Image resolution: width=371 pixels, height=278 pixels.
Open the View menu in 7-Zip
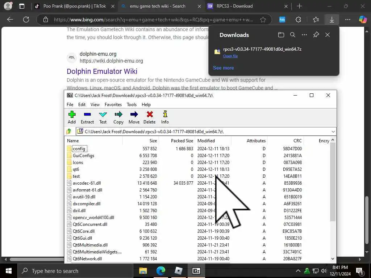[x=95, y=105]
